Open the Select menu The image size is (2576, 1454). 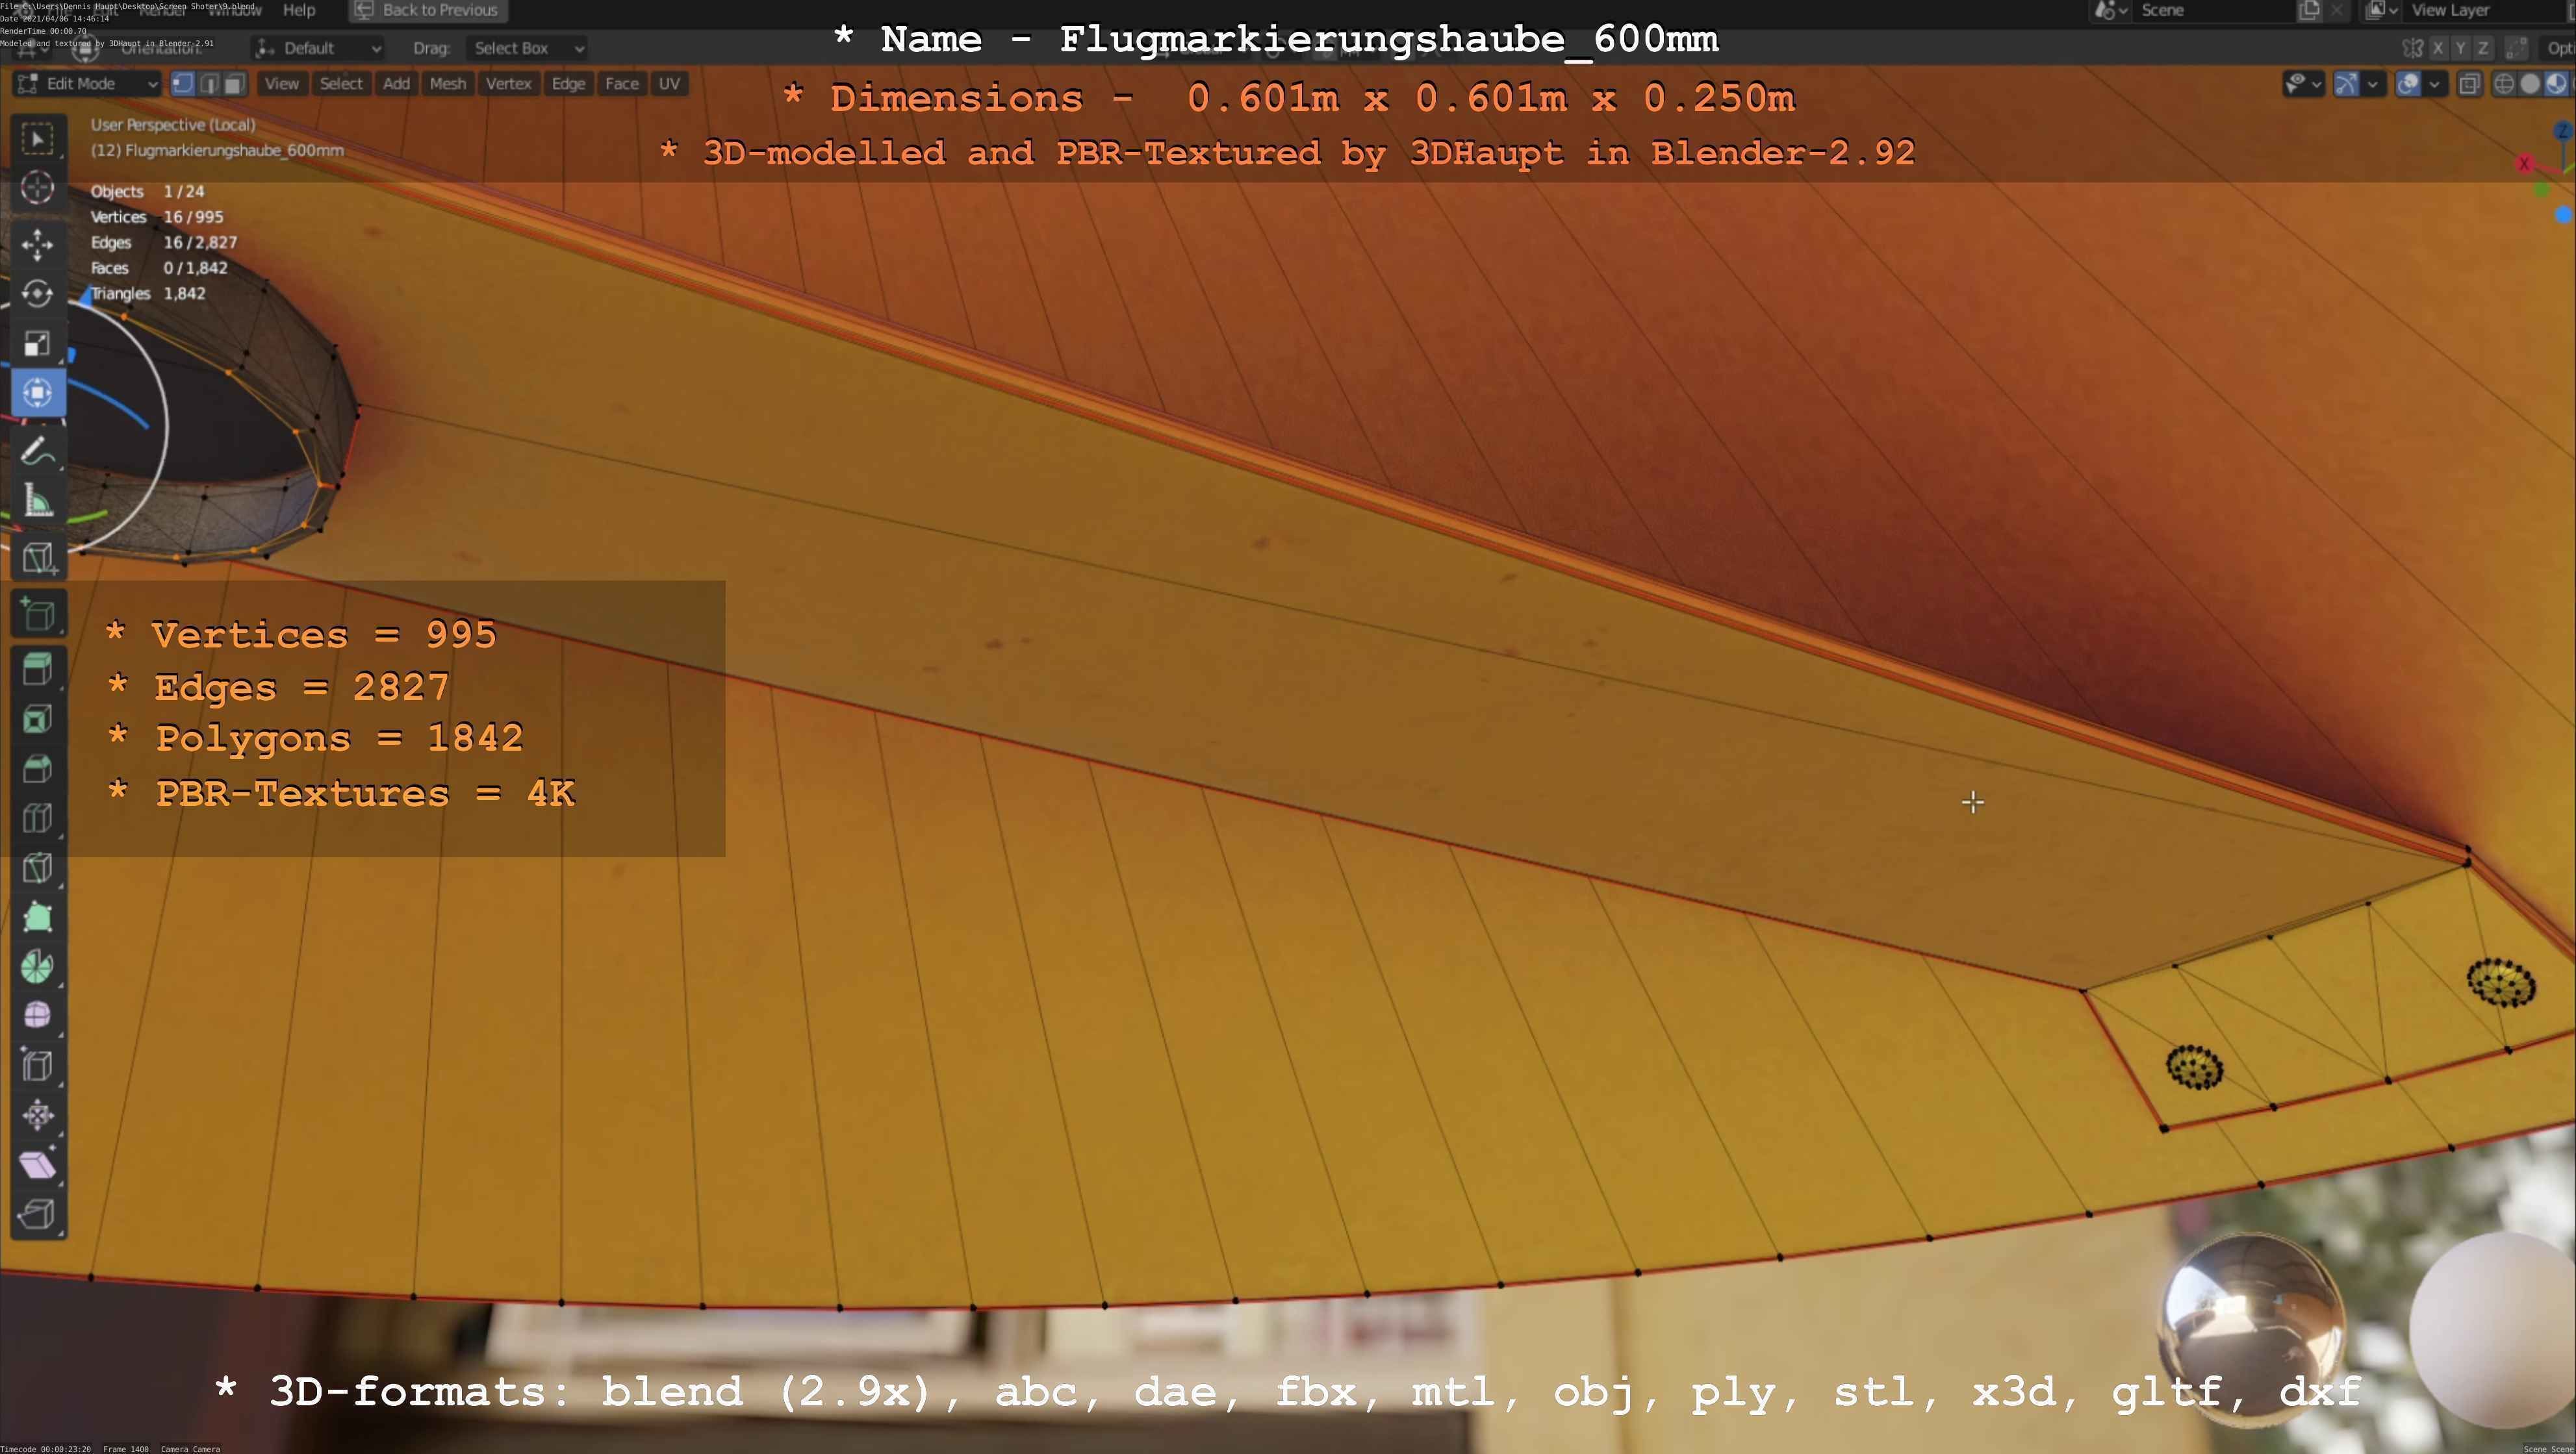341,84
